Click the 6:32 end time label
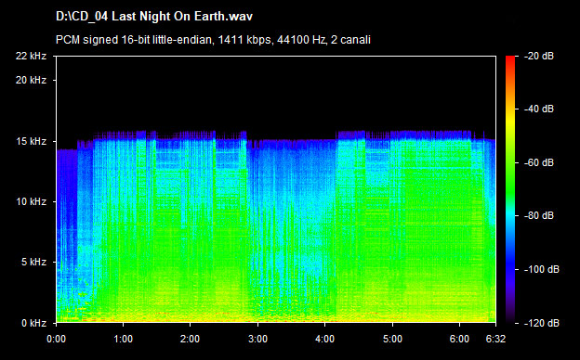The height and width of the screenshot is (360, 580). (x=495, y=339)
